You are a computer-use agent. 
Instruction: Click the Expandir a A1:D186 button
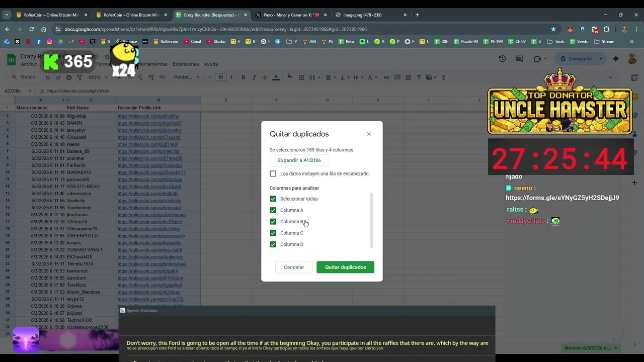[299, 160]
